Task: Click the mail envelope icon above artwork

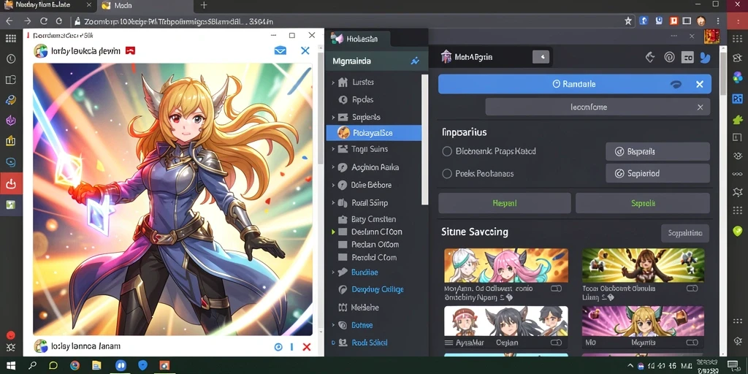Action: pyautogui.click(x=280, y=50)
